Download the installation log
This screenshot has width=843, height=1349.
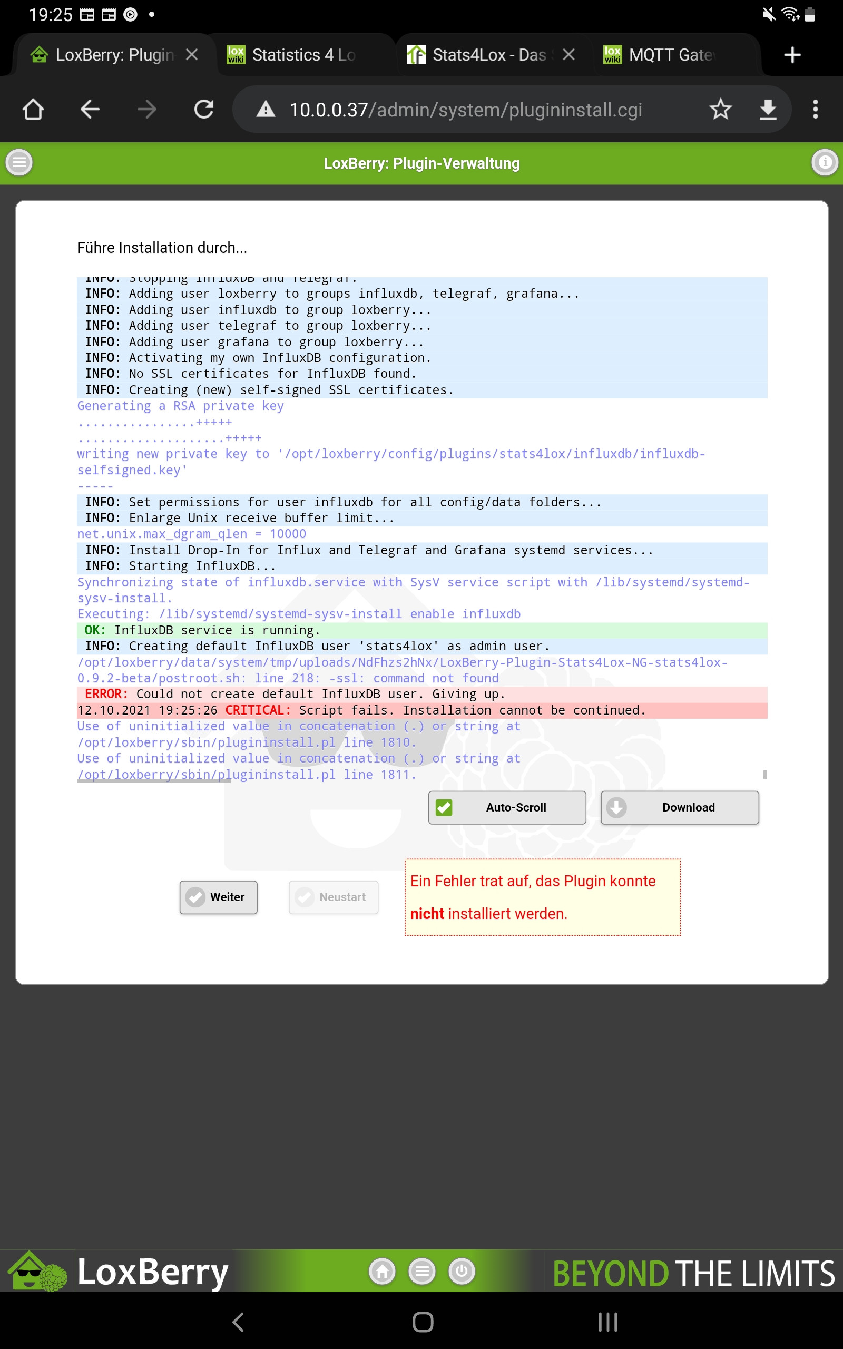pyautogui.click(x=680, y=807)
